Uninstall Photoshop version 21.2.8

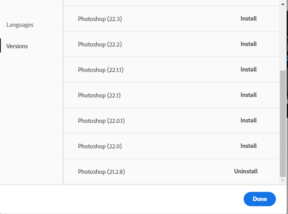tap(245, 172)
